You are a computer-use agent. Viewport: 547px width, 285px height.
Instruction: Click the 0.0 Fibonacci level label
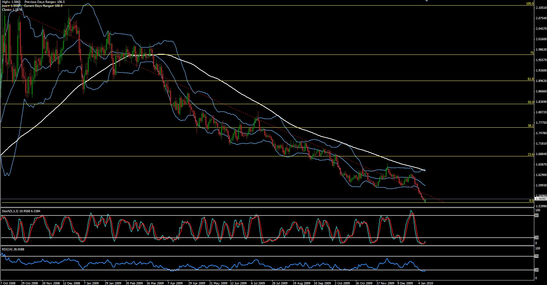531,201
